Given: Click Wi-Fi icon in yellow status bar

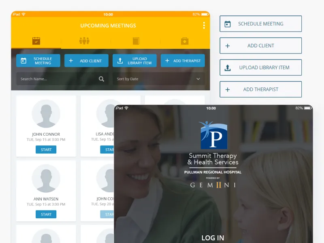Looking at the screenshot, I should click(23, 14).
